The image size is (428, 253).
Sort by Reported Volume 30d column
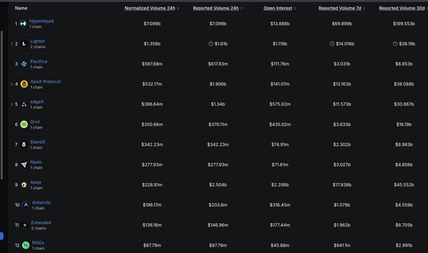coord(403,8)
